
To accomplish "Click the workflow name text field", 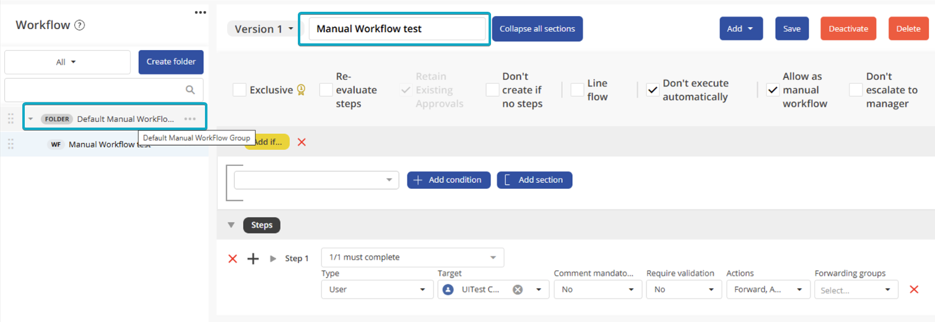I will (396, 28).
